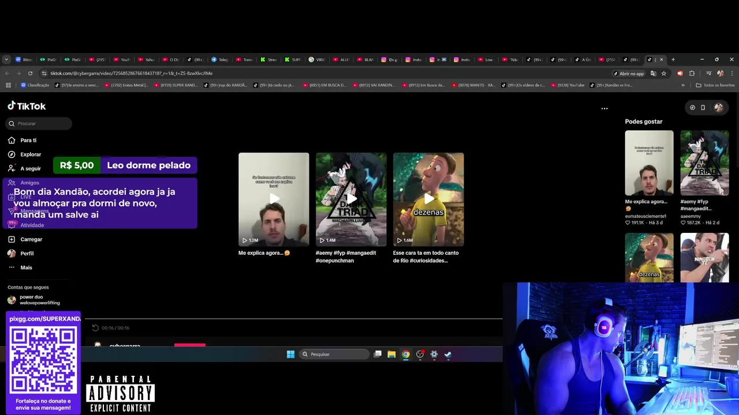Open the Windows Start menu
This screenshot has width=739, height=415.
click(x=290, y=354)
